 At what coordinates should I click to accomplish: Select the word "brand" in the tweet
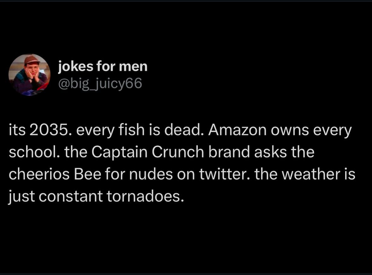tap(229, 152)
